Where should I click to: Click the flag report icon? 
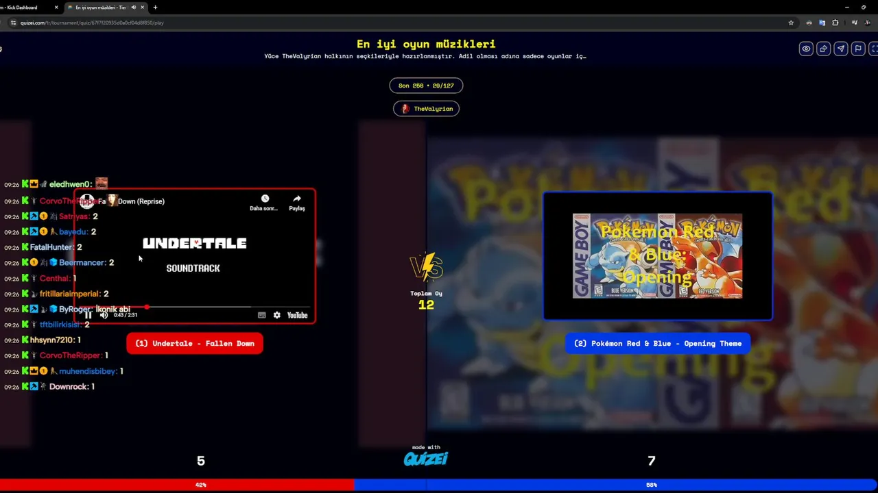click(x=857, y=49)
